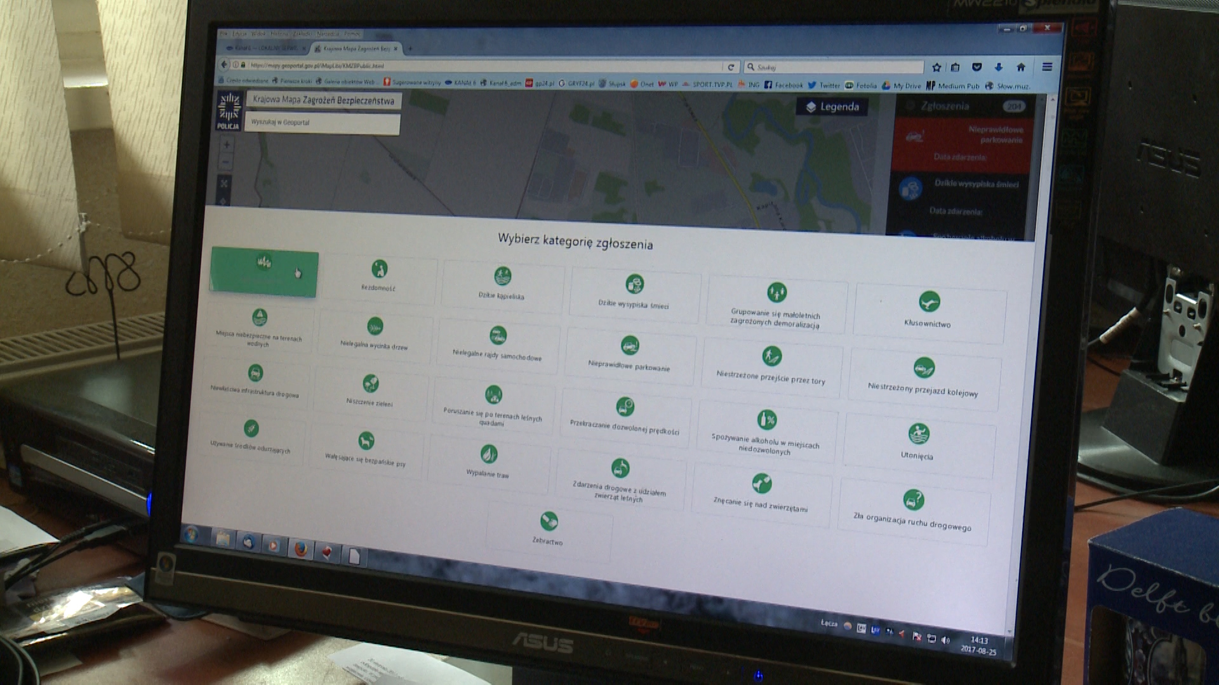The image size is (1219, 685).
Task: Click the map full extent button
Action: tap(223, 183)
